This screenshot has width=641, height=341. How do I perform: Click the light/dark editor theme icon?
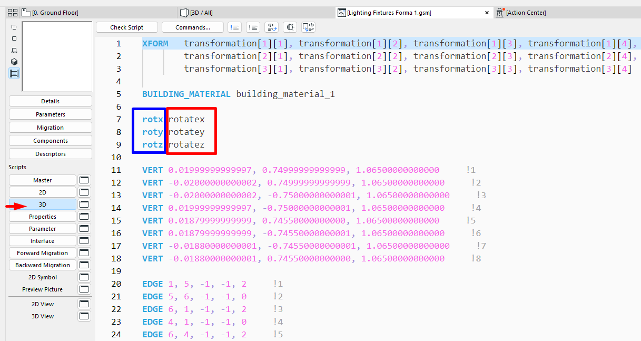[x=290, y=27]
